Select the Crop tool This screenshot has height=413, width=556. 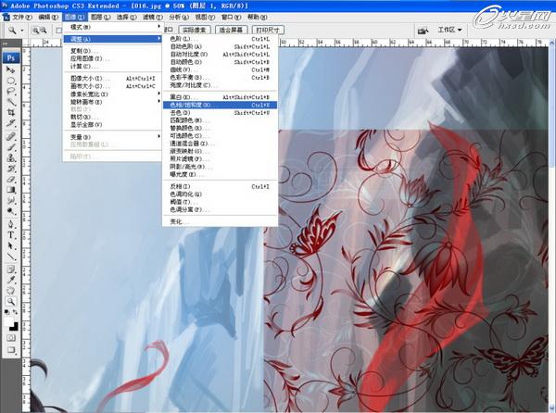pos(10,113)
